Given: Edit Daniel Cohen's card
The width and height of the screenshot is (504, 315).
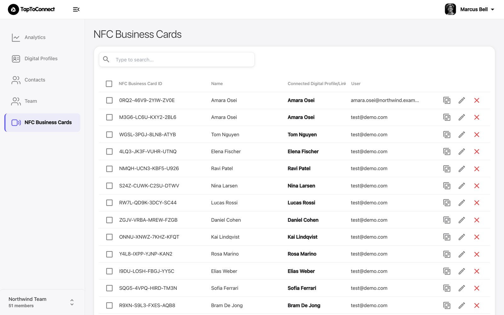Looking at the screenshot, I should tap(462, 220).
